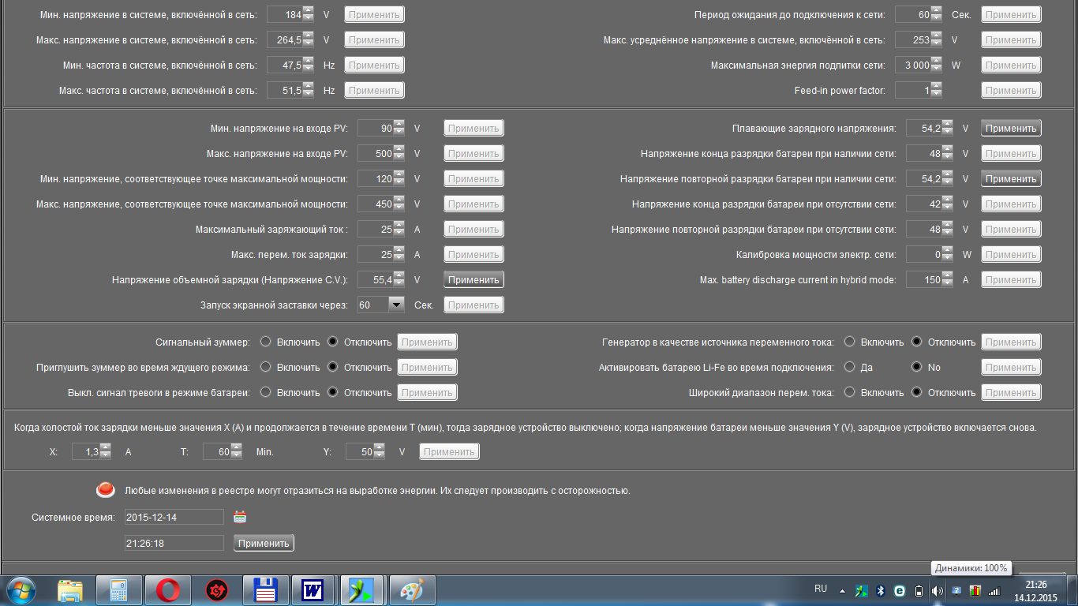The height and width of the screenshot is (606, 1078).
Task: Select Отключить for Сигнальный зуммер
Action: pos(332,342)
